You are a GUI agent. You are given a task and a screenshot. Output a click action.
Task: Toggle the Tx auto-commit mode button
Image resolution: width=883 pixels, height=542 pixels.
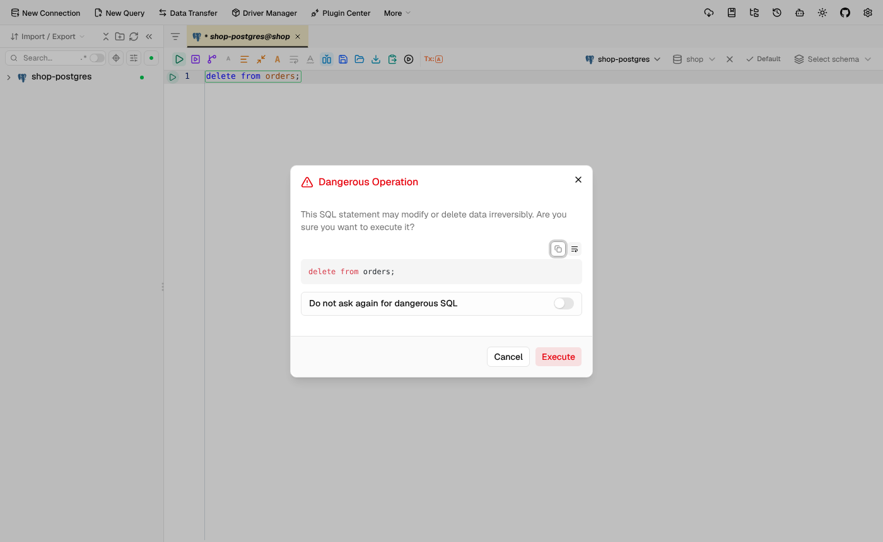tap(433, 59)
